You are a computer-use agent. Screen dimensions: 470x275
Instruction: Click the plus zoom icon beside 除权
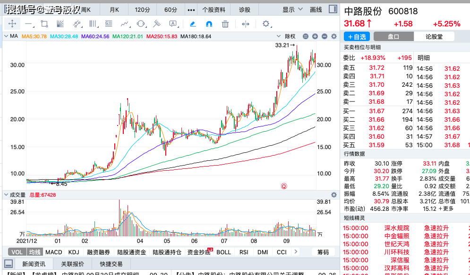[315, 36]
